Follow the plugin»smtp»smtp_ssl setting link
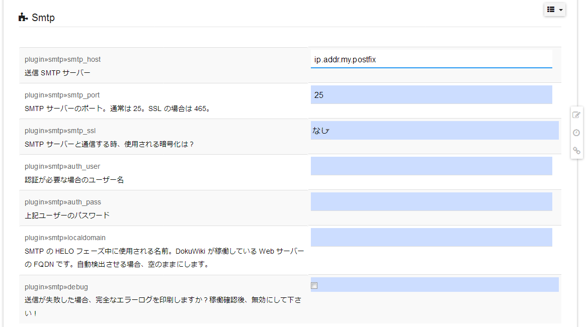Image resolution: width=586 pixels, height=327 pixels. pyautogui.click(x=60, y=131)
